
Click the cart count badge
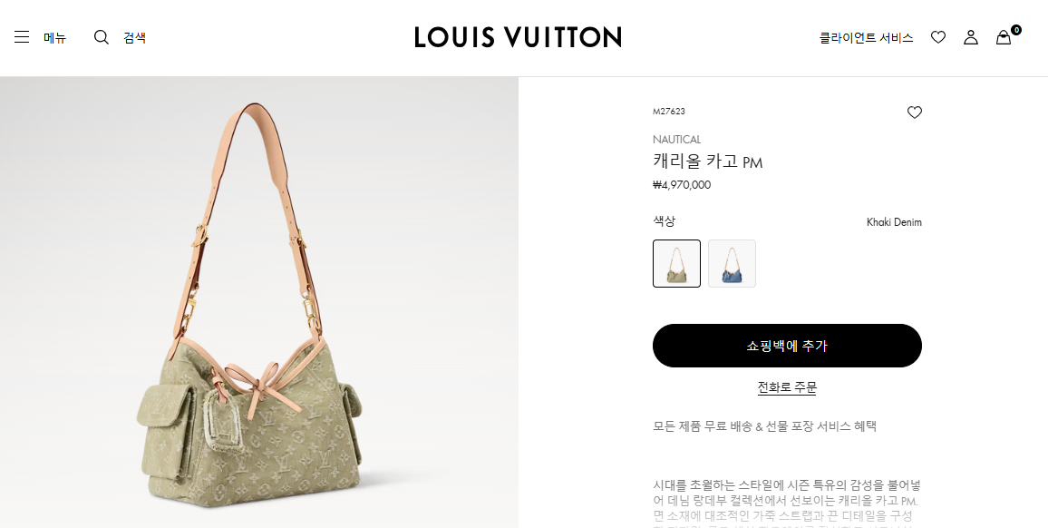point(1016,29)
